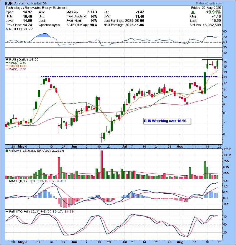Viewport: 236px width, 245px height.
Task: Click the tallest red volume bar in June
Action: click(102, 165)
